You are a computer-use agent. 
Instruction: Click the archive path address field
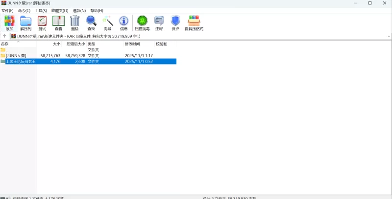coord(201,36)
